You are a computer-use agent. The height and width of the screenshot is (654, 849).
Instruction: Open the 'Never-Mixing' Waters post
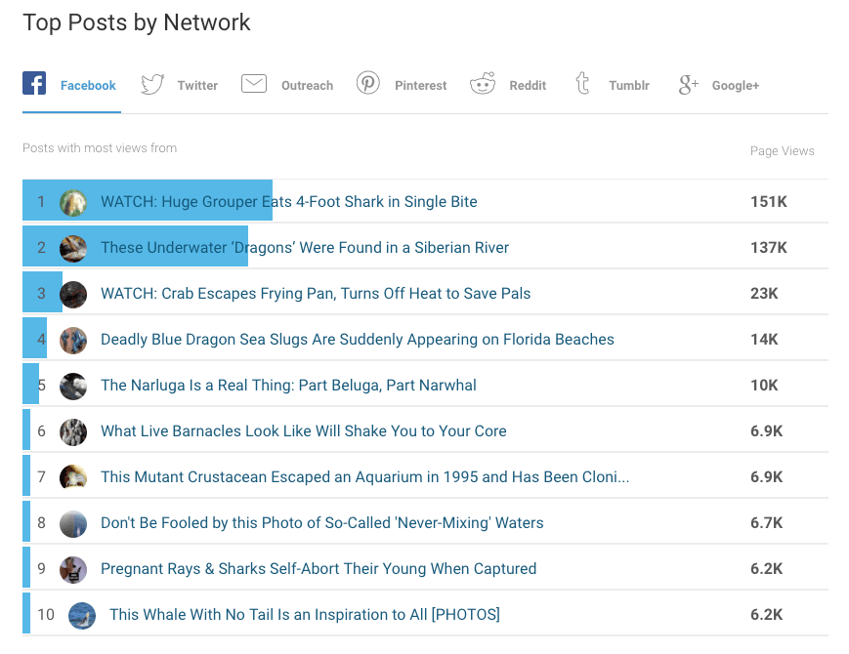(x=321, y=523)
